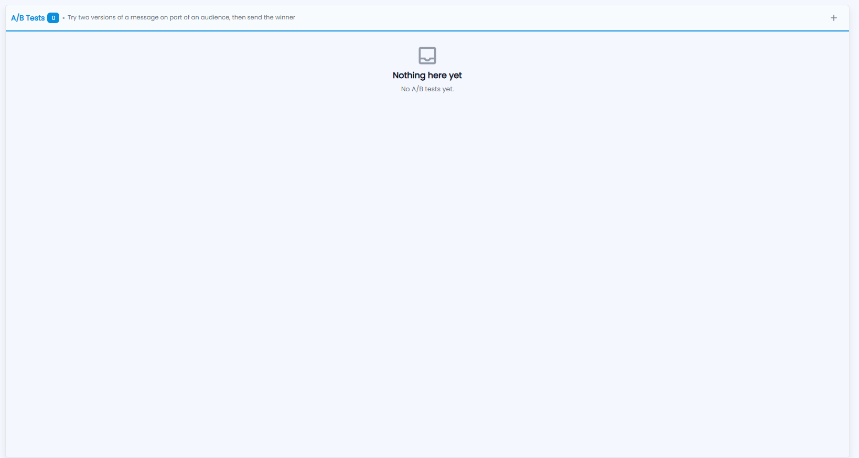Click the 'Nothing here yet' heading
Screen dimensions: 859x458
click(x=427, y=76)
